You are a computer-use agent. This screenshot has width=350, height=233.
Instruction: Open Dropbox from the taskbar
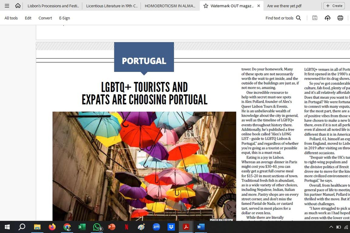pyautogui.click(x=171, y=227)
